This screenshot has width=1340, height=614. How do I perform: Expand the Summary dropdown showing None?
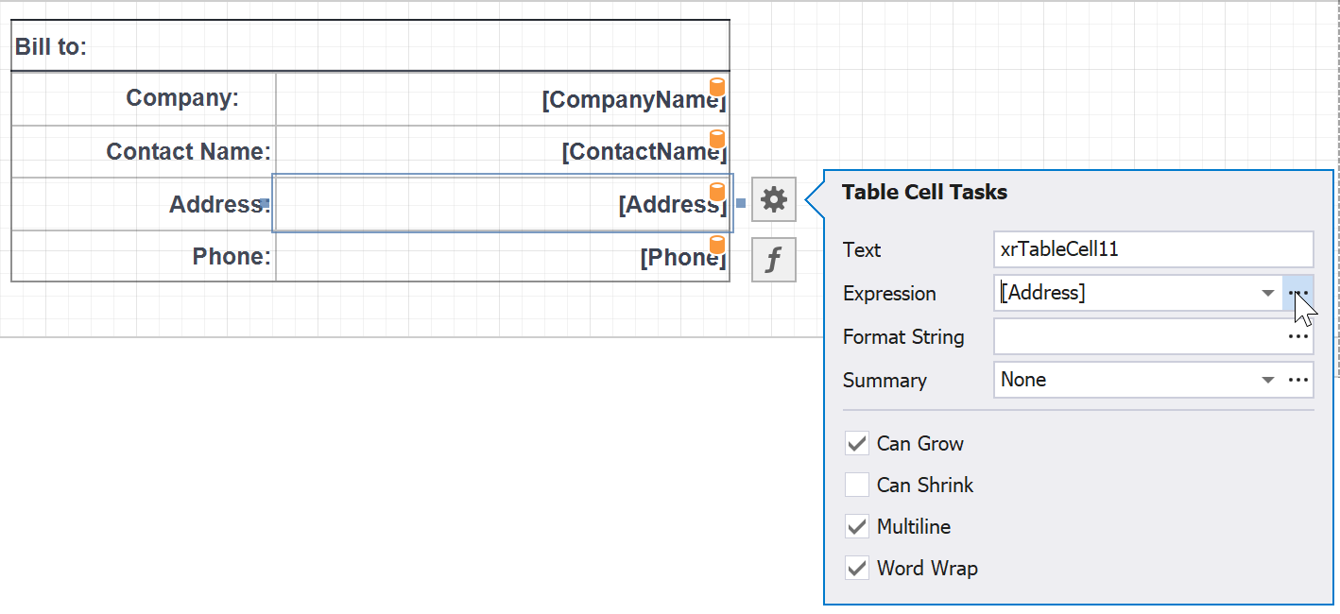tap(1269, 380)
